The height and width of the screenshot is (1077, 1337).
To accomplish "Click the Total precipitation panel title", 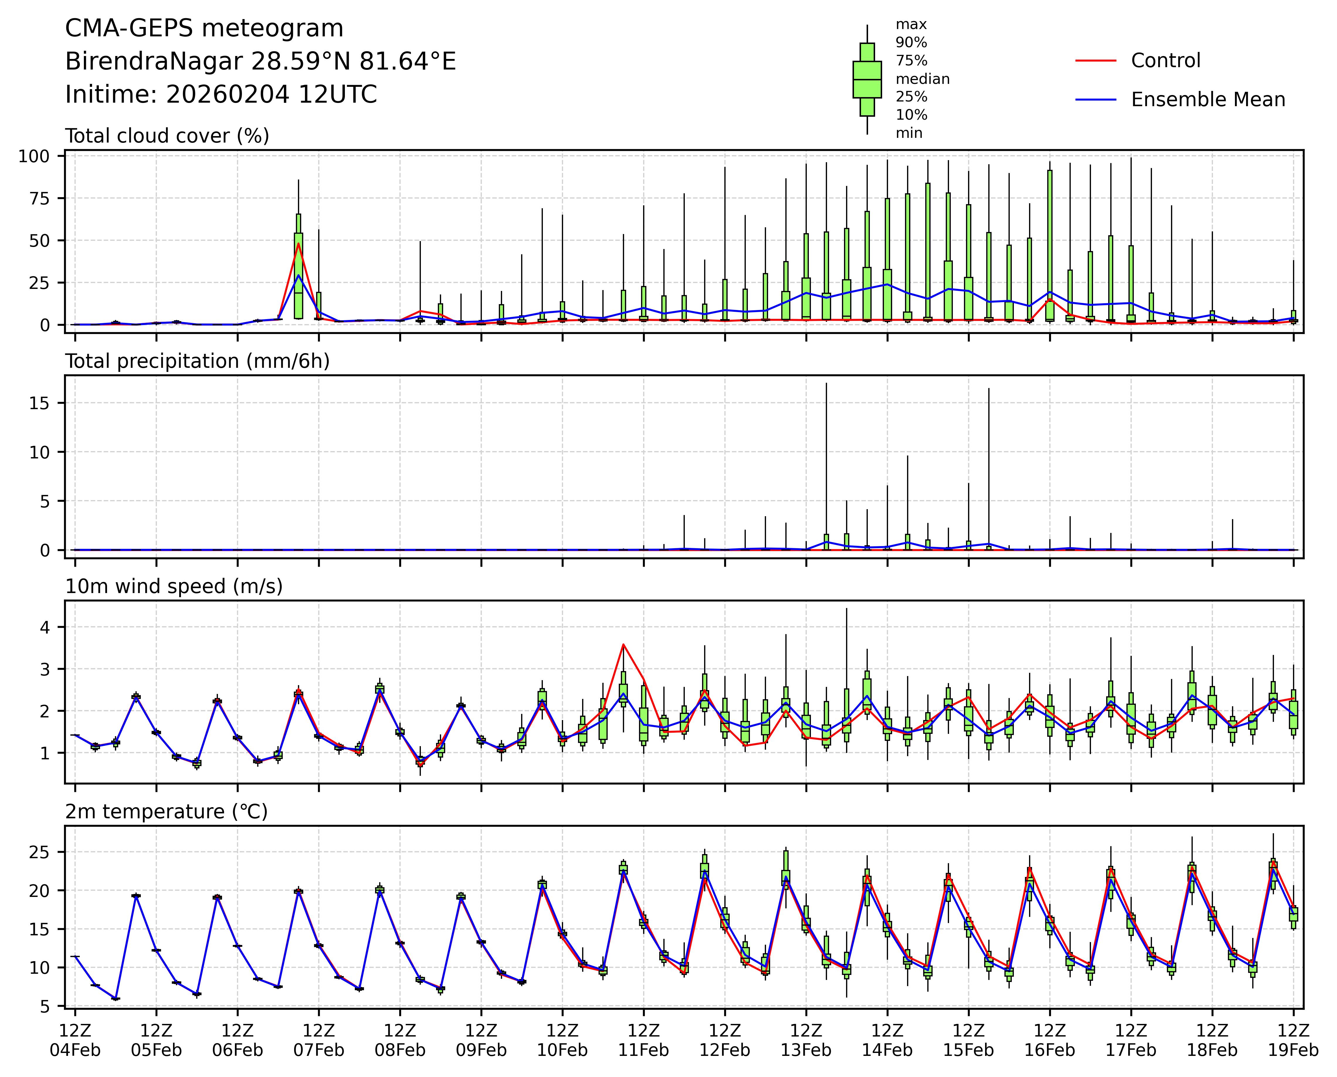I will click(197, 361).
